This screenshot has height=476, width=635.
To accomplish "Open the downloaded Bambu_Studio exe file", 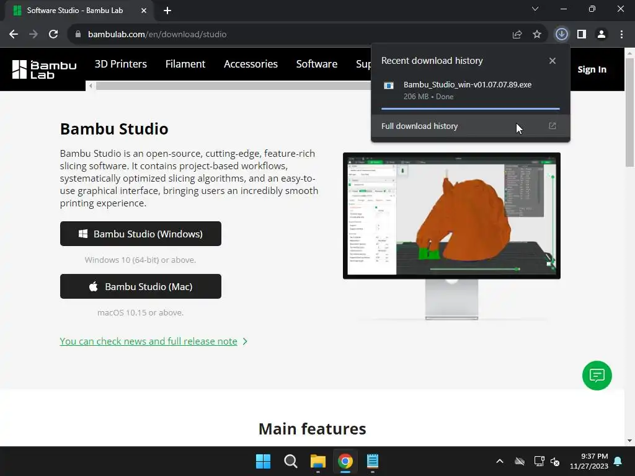I will click(x=468, y=84).
